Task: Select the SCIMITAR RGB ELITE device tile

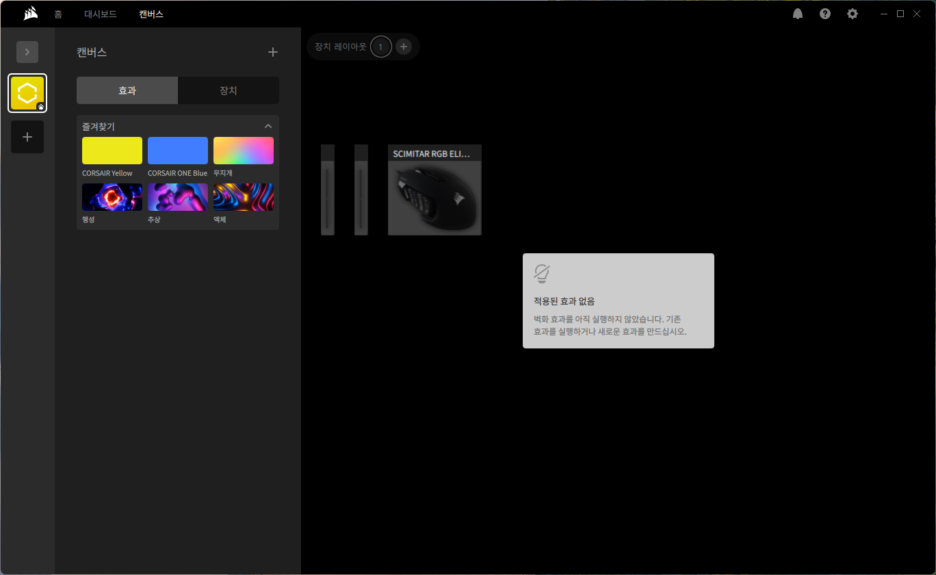Action: click(434, 190)
